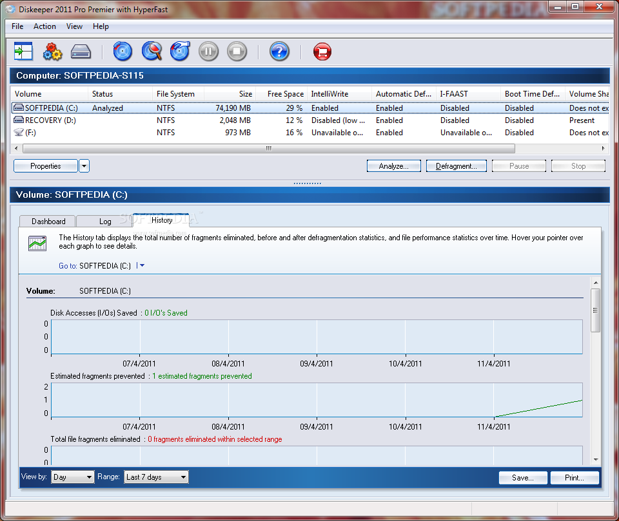The height and width of the screenshot is (521, 619).
Task: Click the Pause button
Action: click(519, 166)
